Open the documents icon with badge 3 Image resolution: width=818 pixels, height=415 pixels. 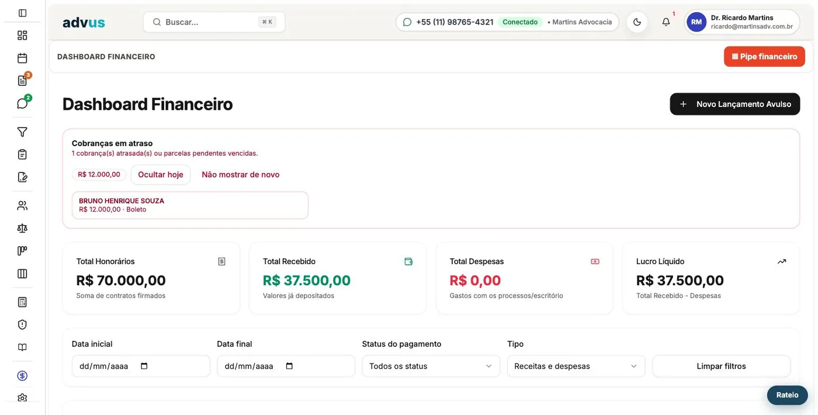(22, 81)
